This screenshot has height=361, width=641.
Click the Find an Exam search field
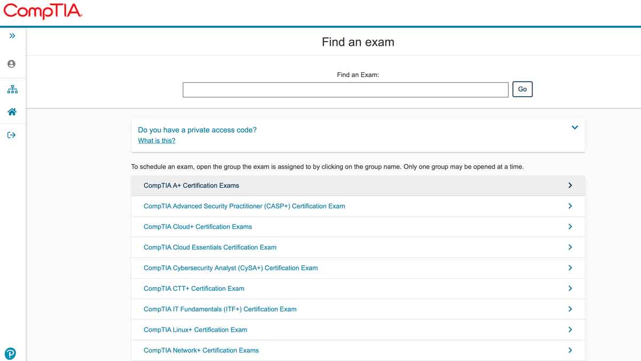click(346, 90)
